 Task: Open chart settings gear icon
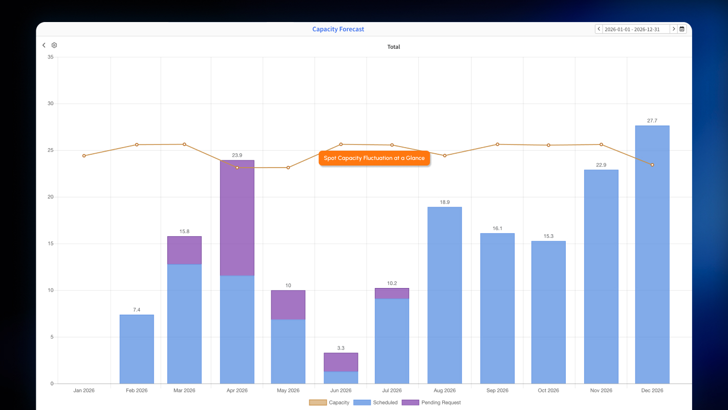(x=54, y=46)
